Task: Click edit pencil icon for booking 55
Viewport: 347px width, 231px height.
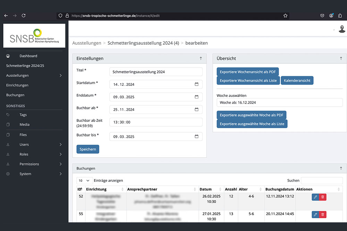Action: click(315, 215)
